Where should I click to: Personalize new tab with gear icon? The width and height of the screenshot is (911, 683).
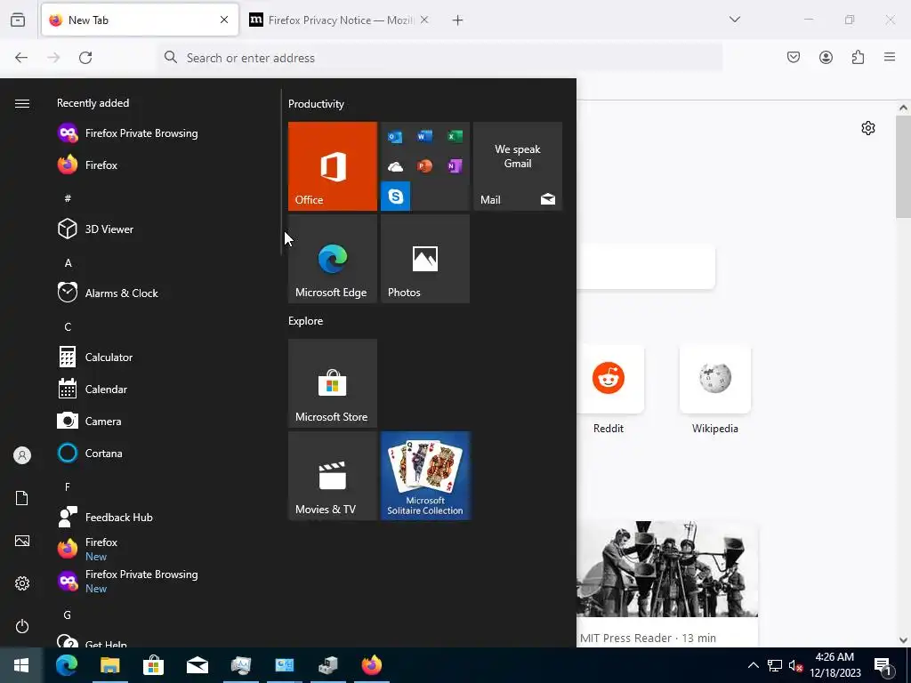point(868,128)
